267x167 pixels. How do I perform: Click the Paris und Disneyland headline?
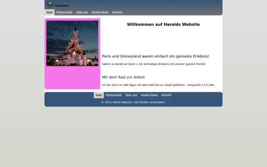tap(155, 56)
